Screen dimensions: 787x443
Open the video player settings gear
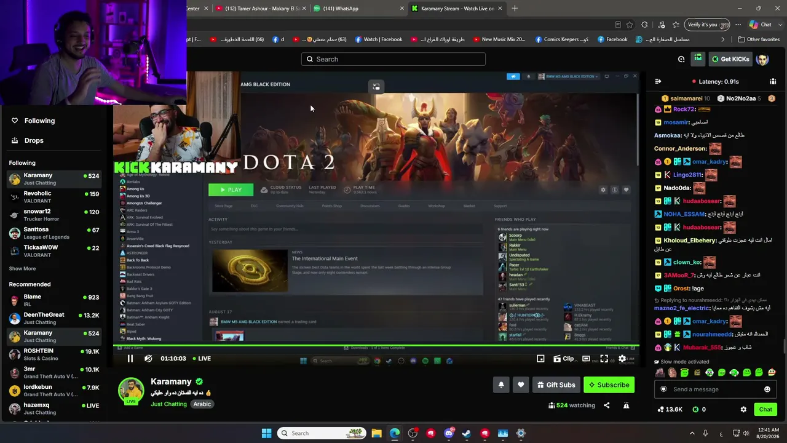tap(622, 359)
